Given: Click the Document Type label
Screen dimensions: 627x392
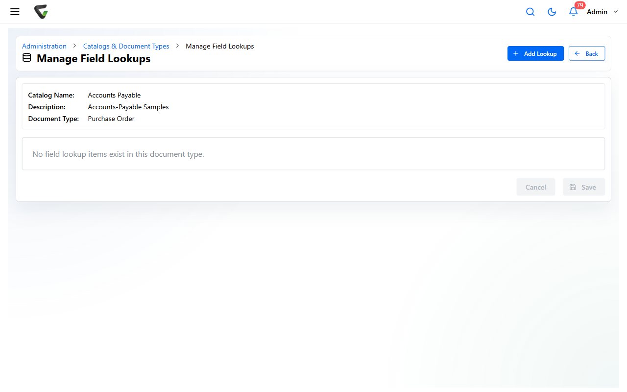Looking at the screenshot, I should click(x=53, y=119).
